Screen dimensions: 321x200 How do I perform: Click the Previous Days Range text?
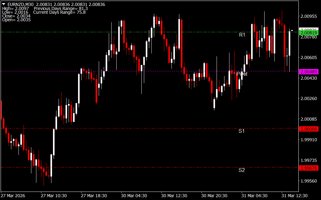tap(61, 8)
